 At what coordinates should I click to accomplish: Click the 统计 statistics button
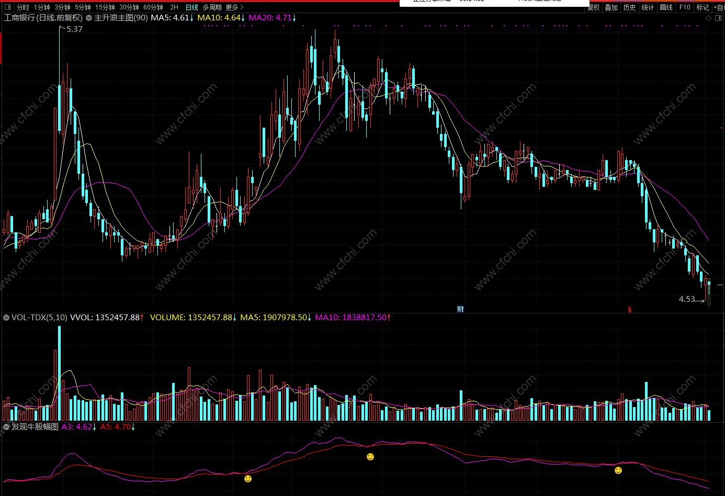(x=648, y=7)
